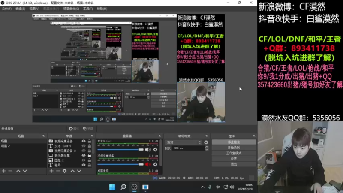
Task: Toggle lock on 视频采集设备 source
Action: pos(89,141)
